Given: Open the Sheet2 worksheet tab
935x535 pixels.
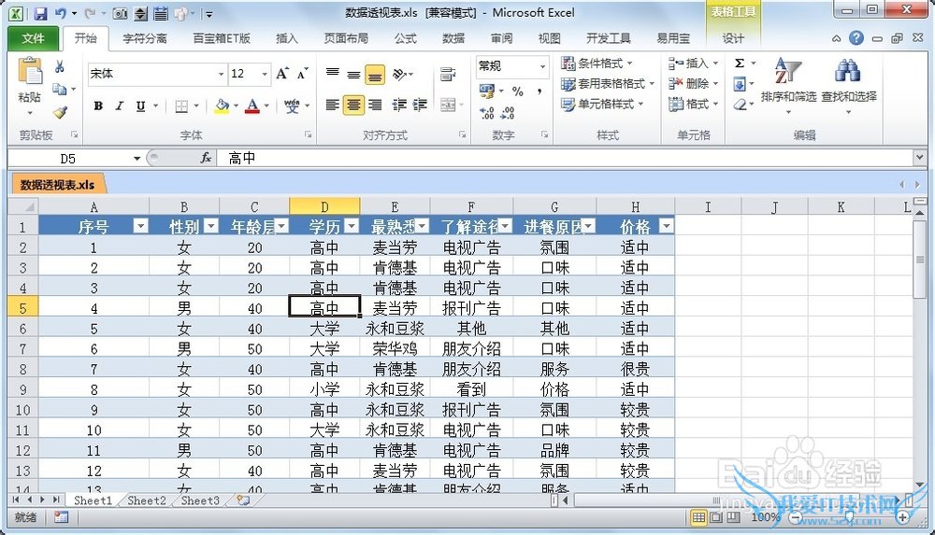Looking at the screenshot, I should pos(147,500).
